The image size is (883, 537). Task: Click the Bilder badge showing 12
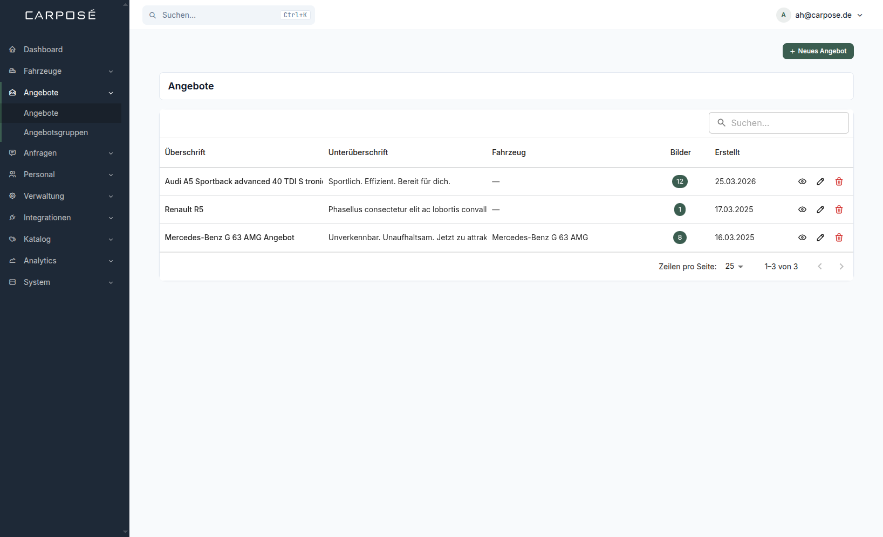[680, 182]
